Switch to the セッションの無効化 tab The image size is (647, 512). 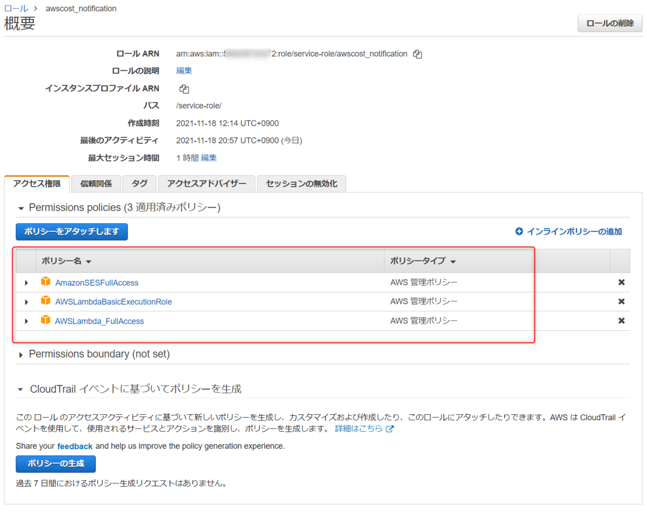301,183
